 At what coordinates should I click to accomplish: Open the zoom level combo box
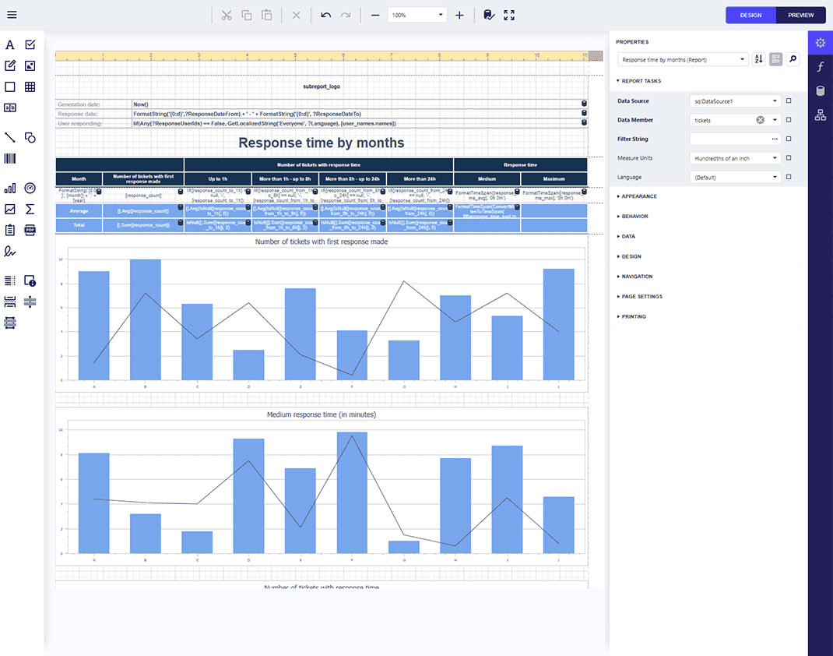pos(417,14)
